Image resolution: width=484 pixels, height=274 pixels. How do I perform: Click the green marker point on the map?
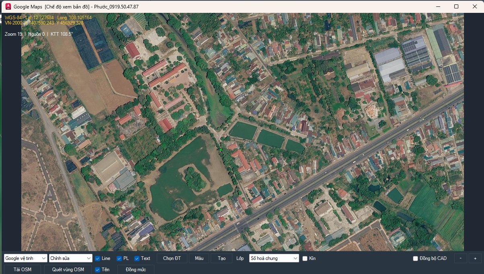[221, 150]
